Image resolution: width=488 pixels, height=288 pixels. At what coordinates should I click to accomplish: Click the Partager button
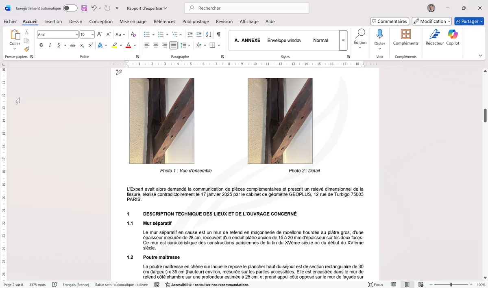pos(469,21)
